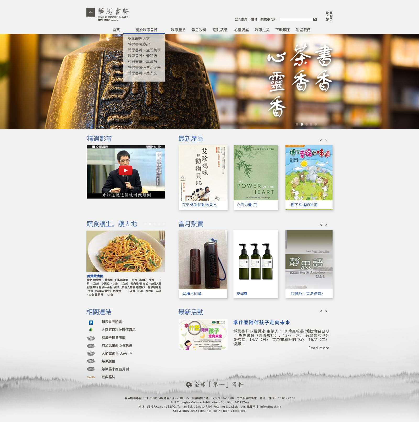The width and height of the screenshot is (419, 422).
Task: Open the 關於靜思書軒 menu
Action: click(x=146, y=30)
